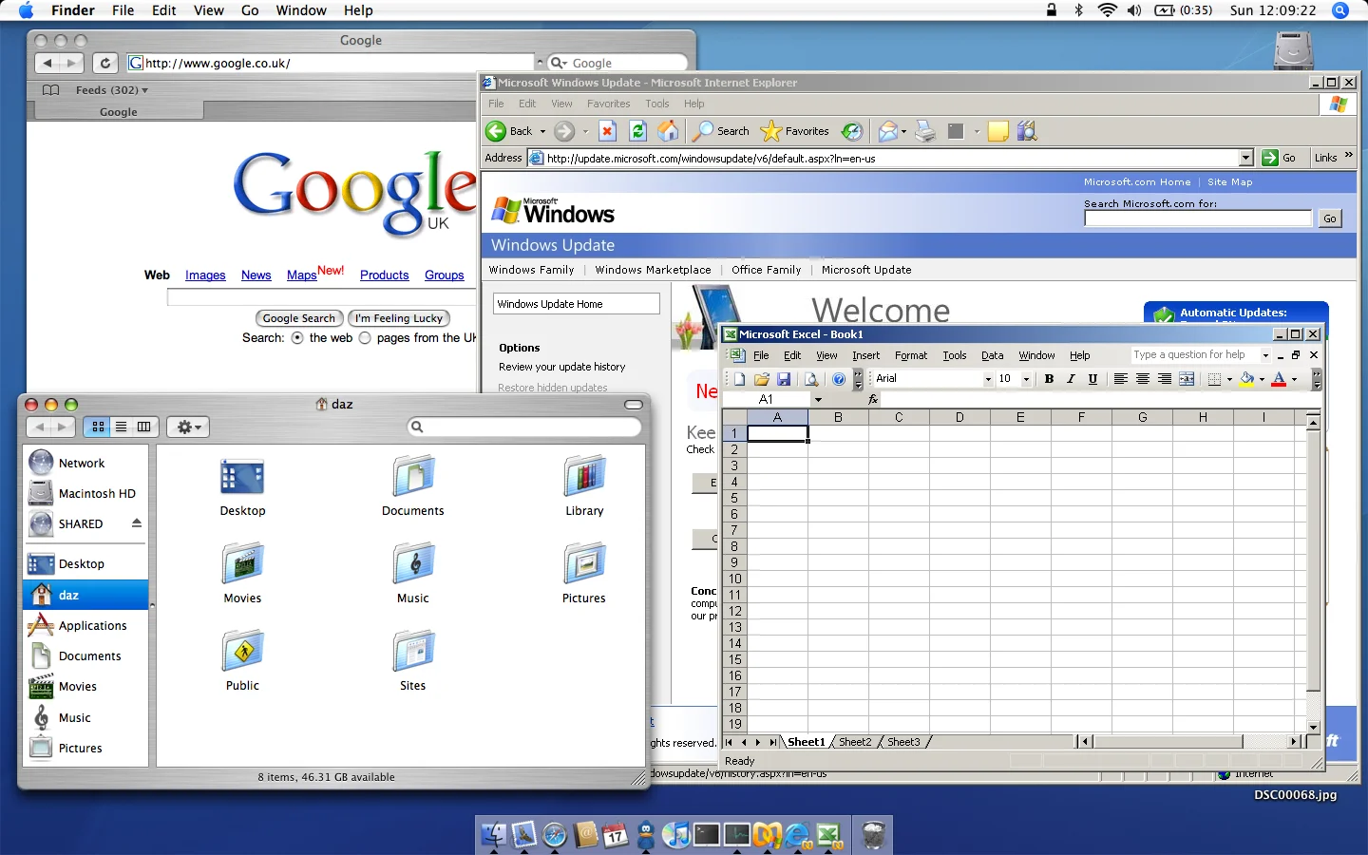Toggle the Finder toolbar pill button
Screen dimensions: 1368x855
click(x=634, y=405)
